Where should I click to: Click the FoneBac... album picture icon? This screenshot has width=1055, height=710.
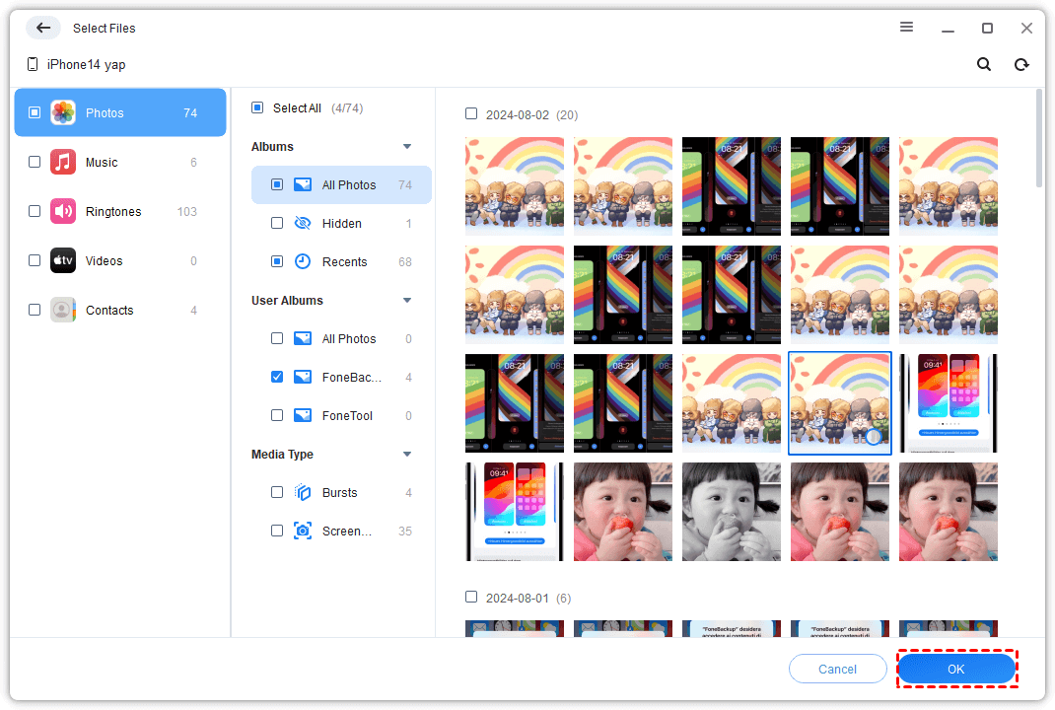pyautogui.click(x=303, y=377)
